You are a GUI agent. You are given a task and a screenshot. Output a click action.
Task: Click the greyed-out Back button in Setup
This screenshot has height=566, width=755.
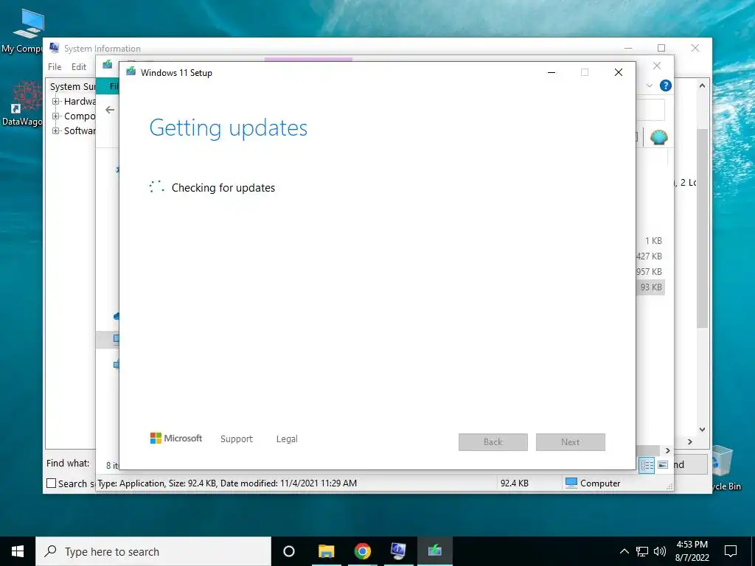coord(493,442)
